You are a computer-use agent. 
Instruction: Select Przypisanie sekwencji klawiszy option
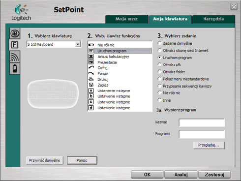[159, 86]
